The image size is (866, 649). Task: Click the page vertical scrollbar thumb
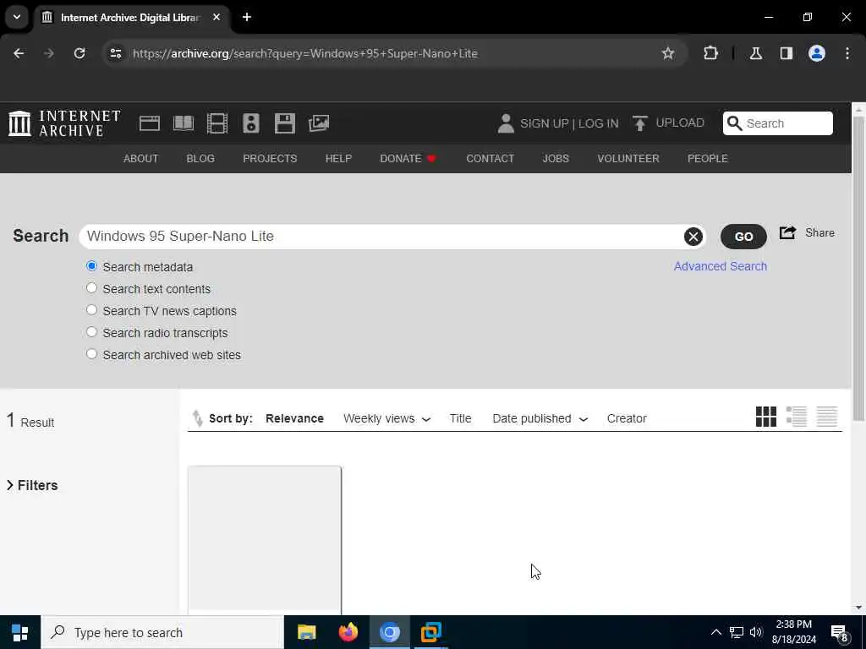point(858,268)
